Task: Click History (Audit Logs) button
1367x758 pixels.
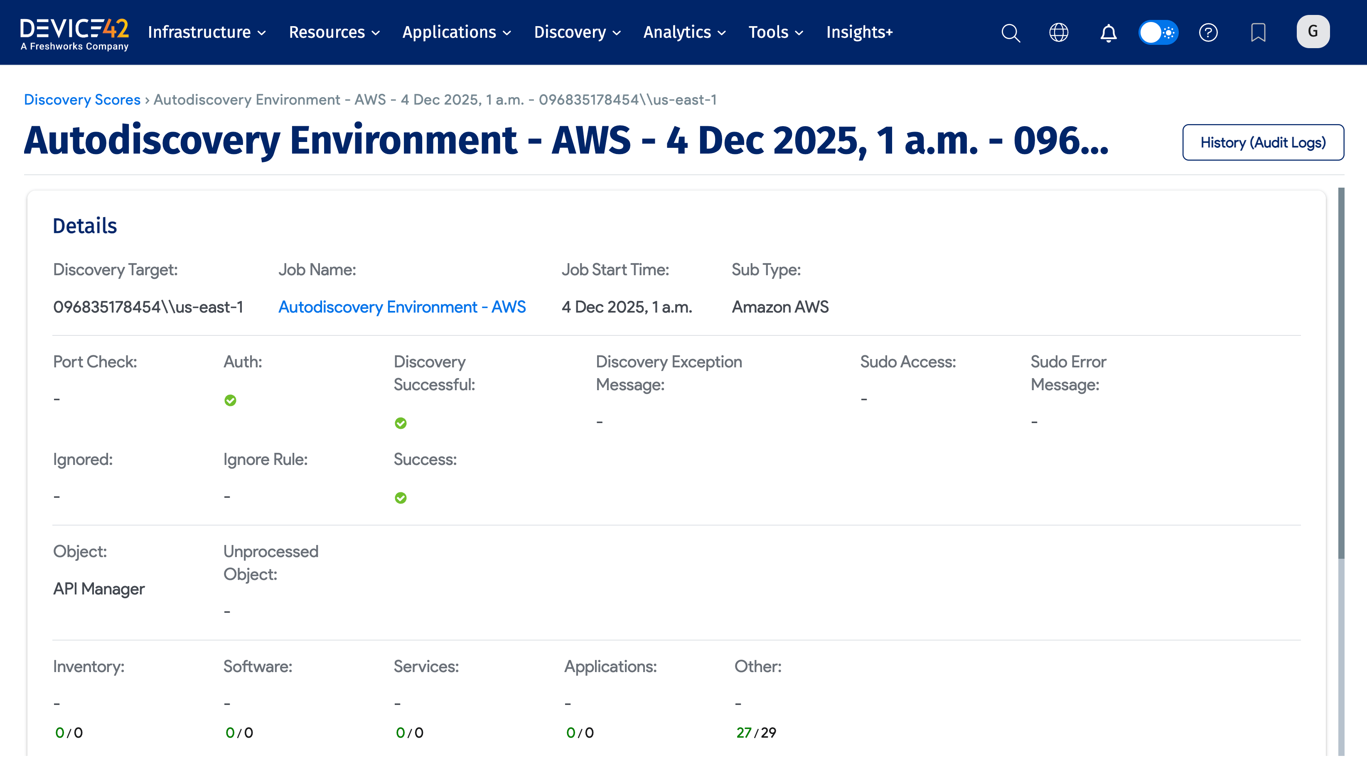Action: [x=1262, y=142]
